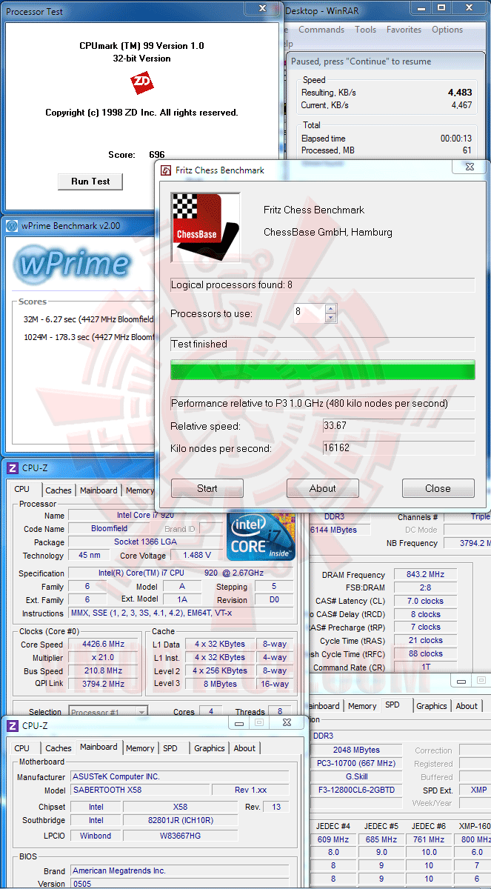Open Options menu in WinRAR
The image size is (491, 889).
tap(447, 30)
